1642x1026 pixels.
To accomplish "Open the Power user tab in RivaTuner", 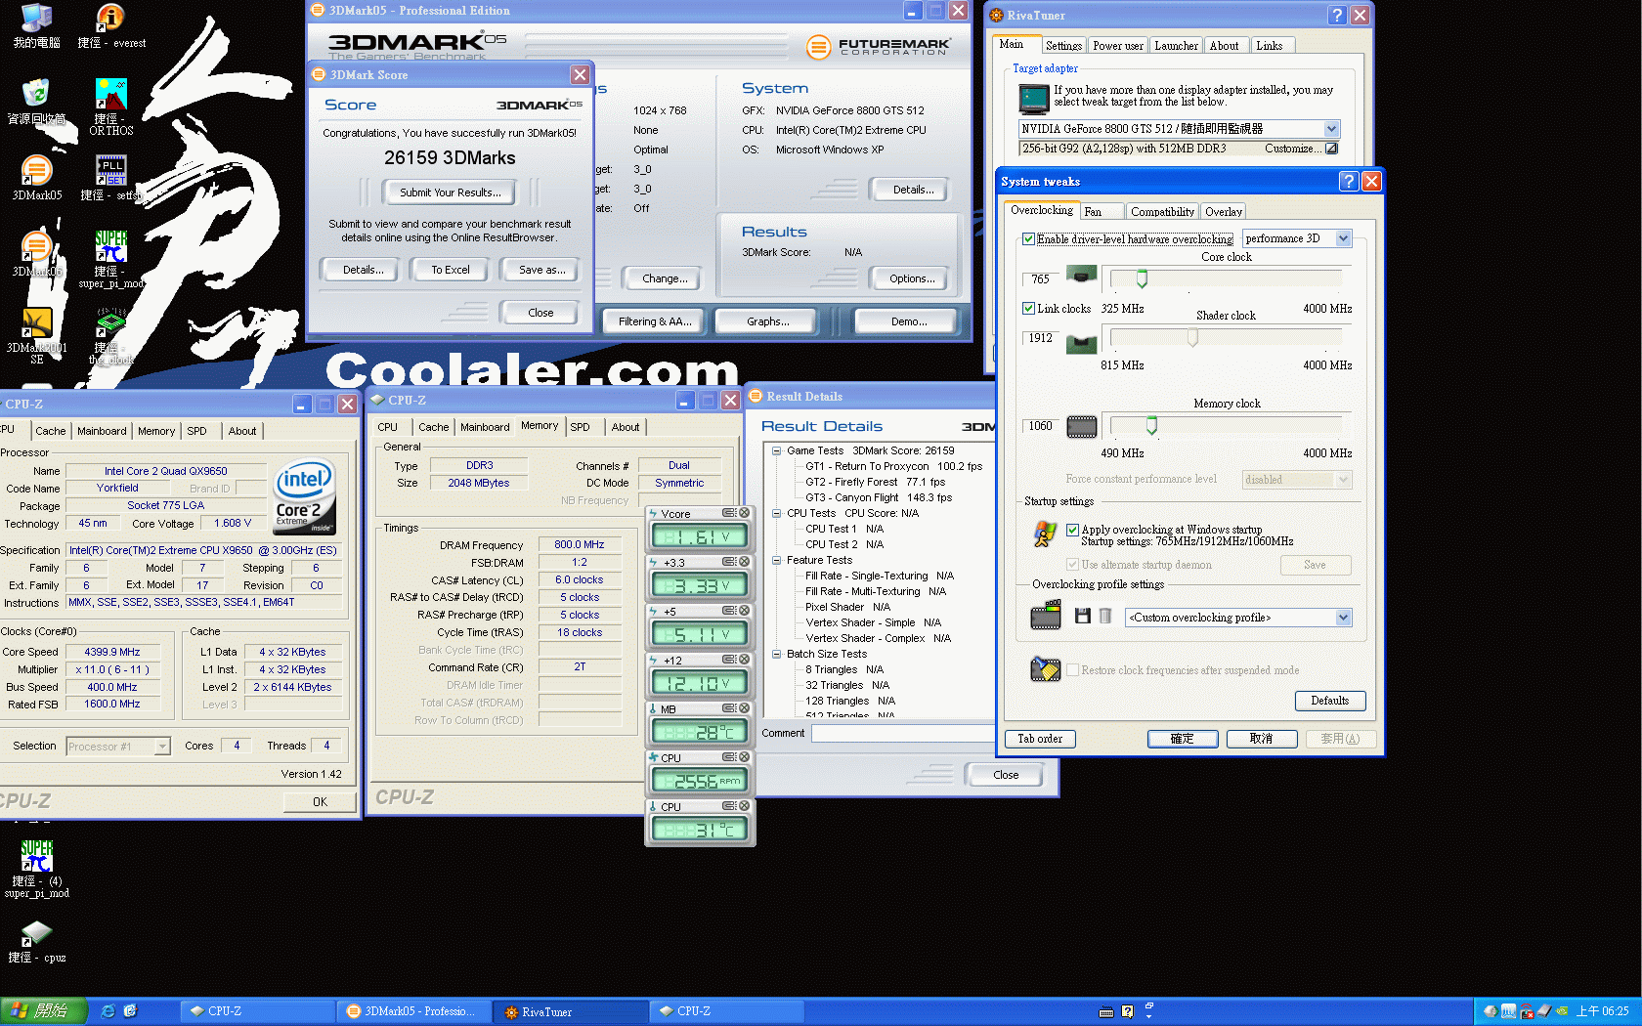I will click(x=1117, y=46).
